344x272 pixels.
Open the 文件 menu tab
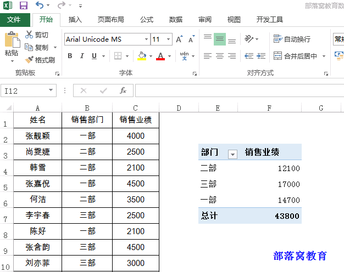point(14,20)
